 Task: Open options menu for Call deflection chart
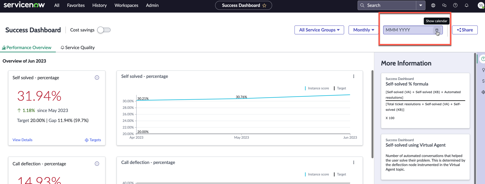point(354,163)
